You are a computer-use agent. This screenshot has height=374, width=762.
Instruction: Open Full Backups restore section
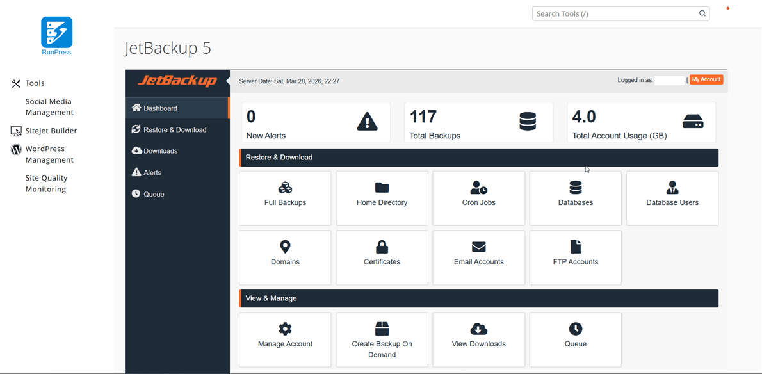(285, 198)
